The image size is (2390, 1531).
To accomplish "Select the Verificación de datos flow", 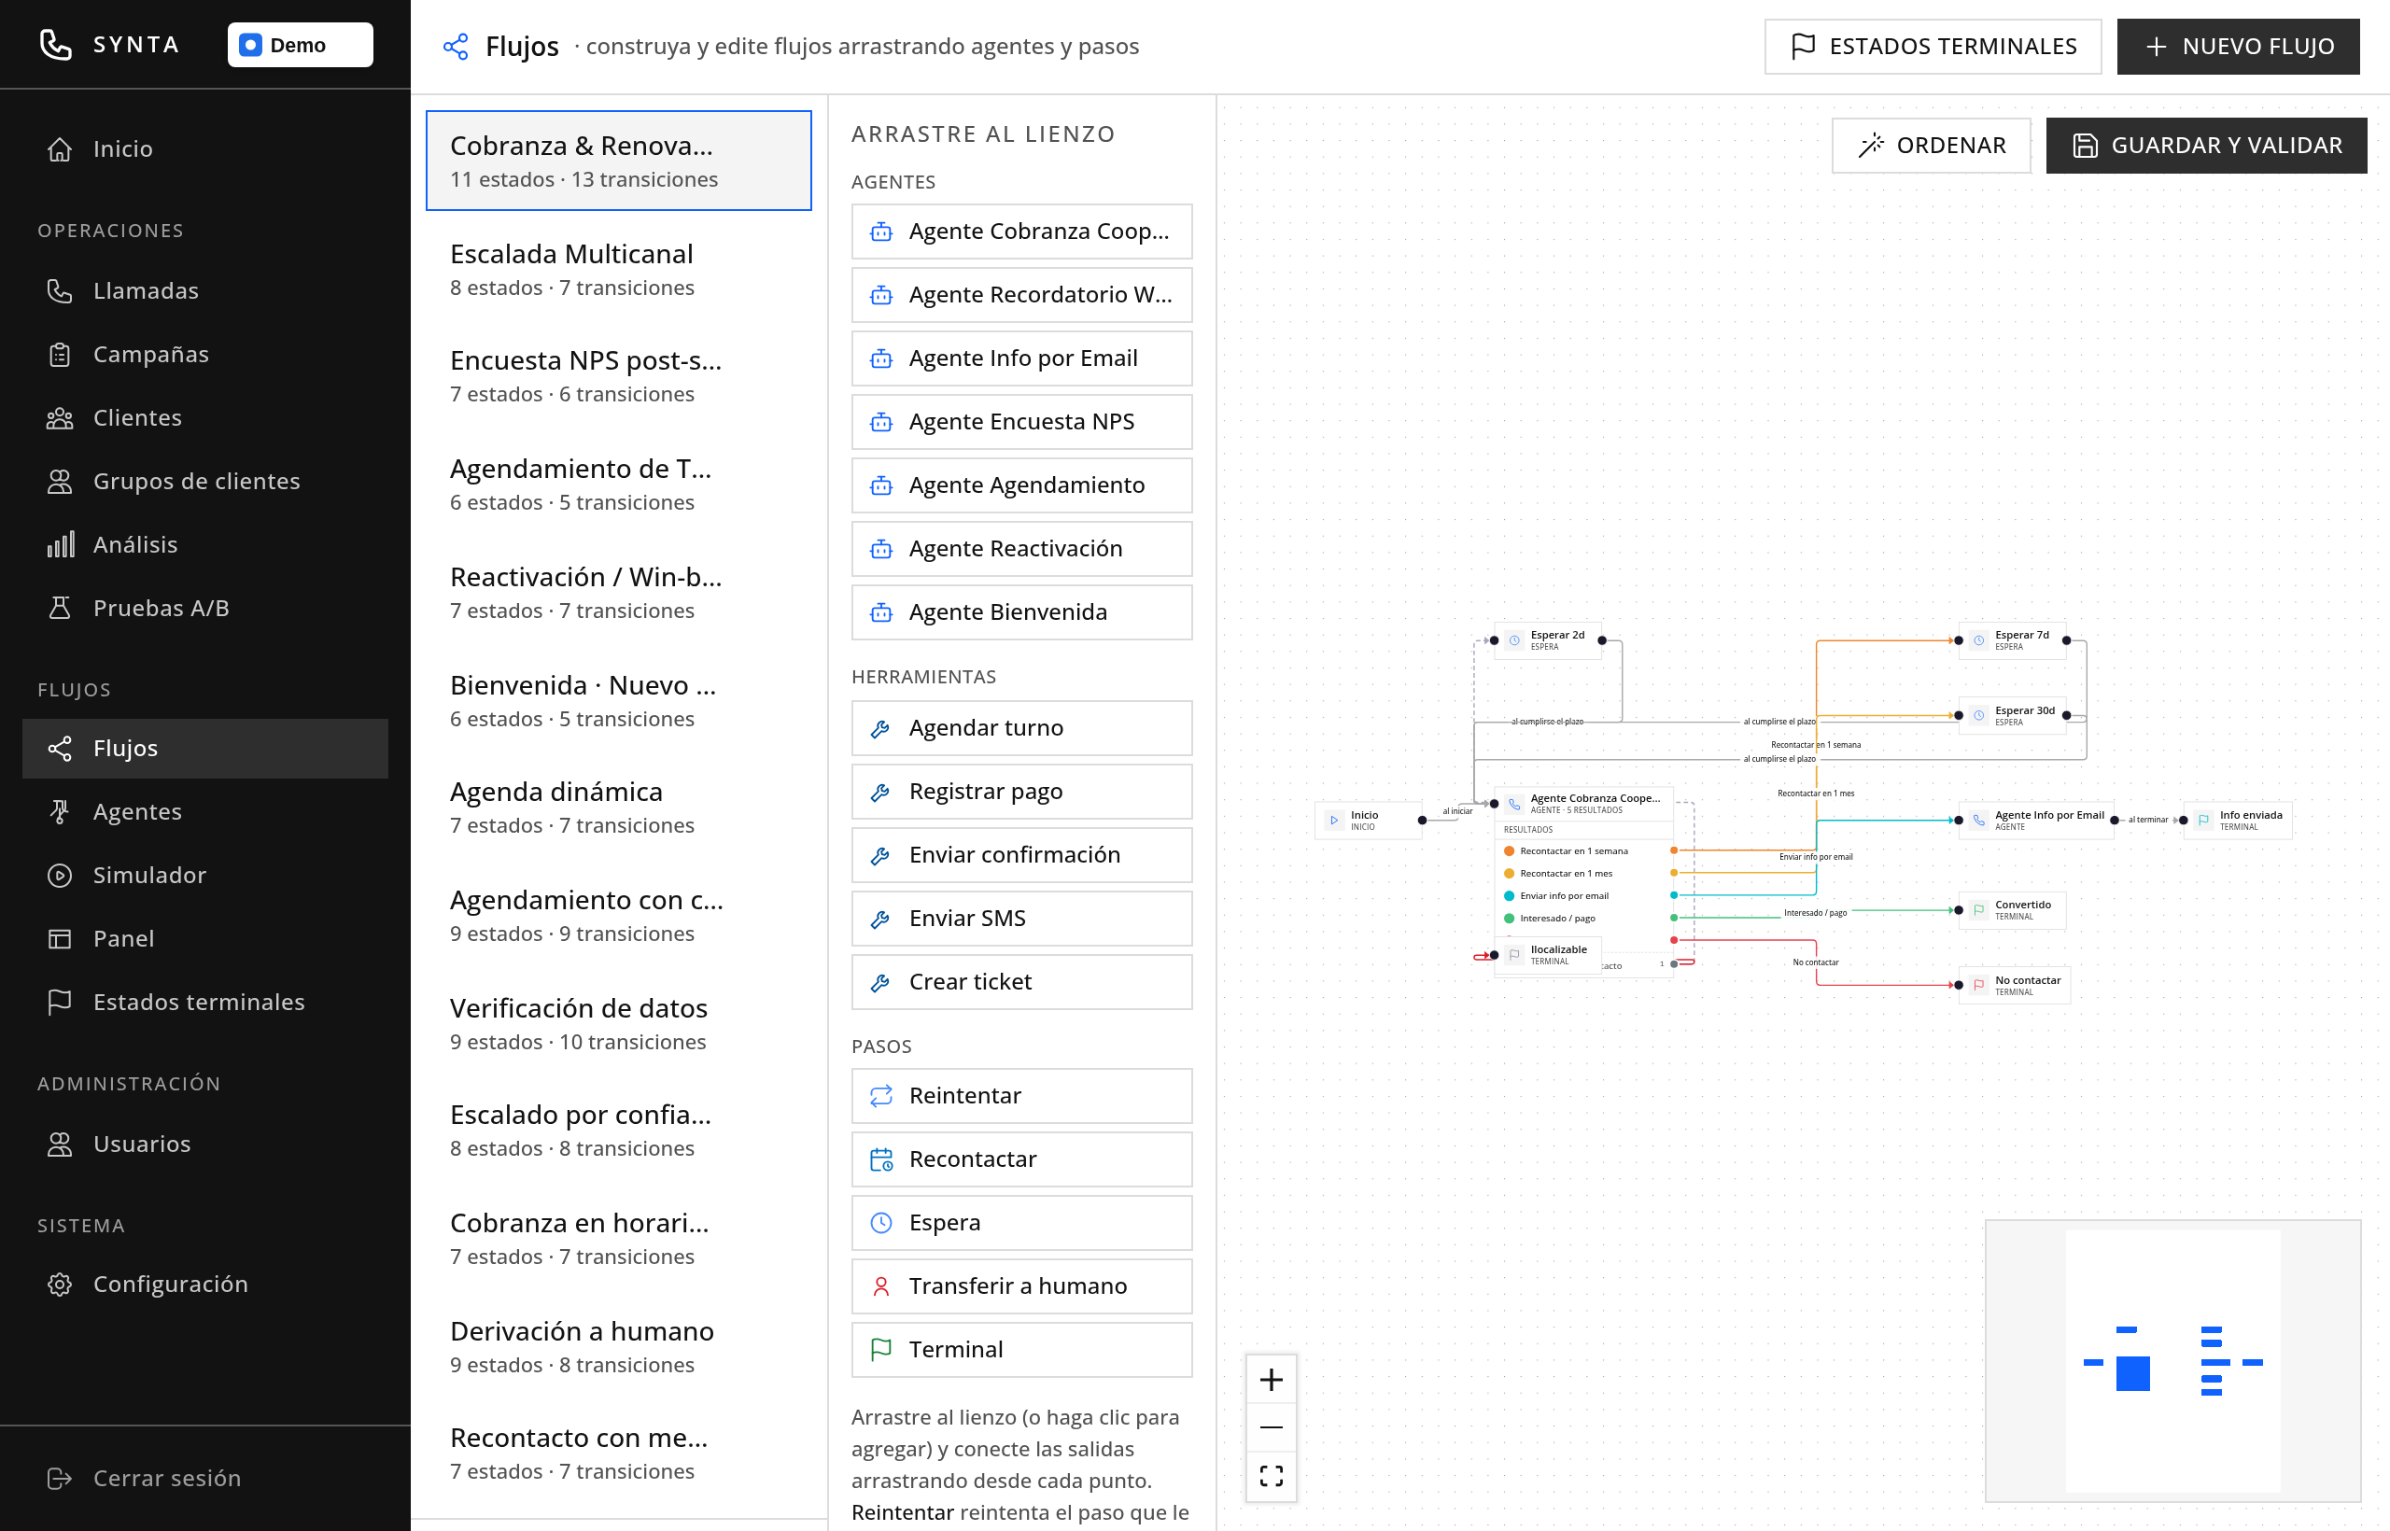I will [618, 1023].
